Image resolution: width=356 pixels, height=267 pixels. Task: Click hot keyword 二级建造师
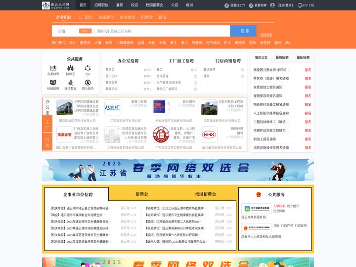[125, 43]
